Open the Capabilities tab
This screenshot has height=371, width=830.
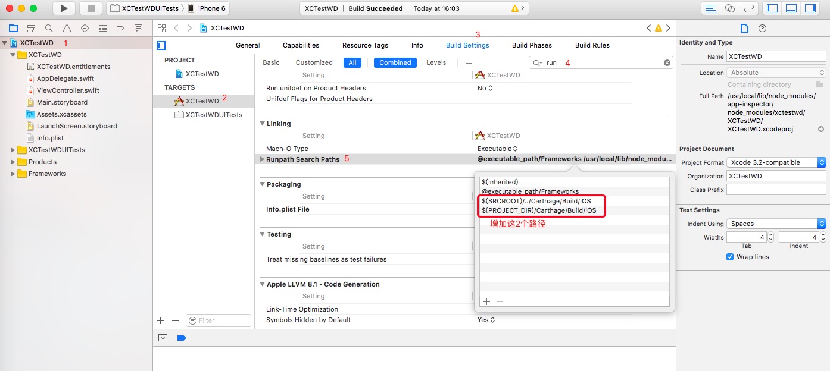coord(301,45)
